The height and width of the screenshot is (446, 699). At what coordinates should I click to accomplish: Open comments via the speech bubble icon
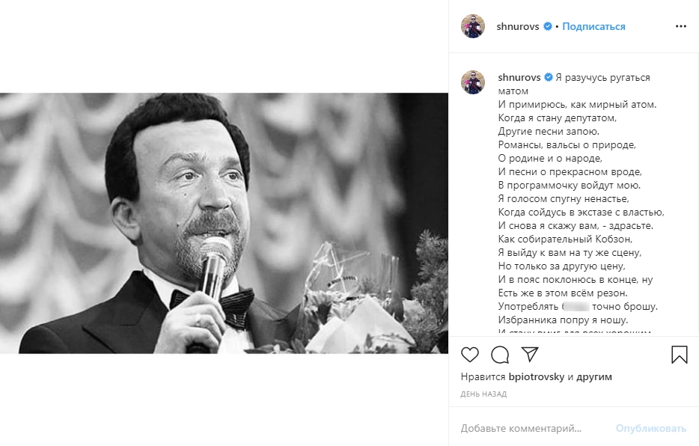coord(500,355)
